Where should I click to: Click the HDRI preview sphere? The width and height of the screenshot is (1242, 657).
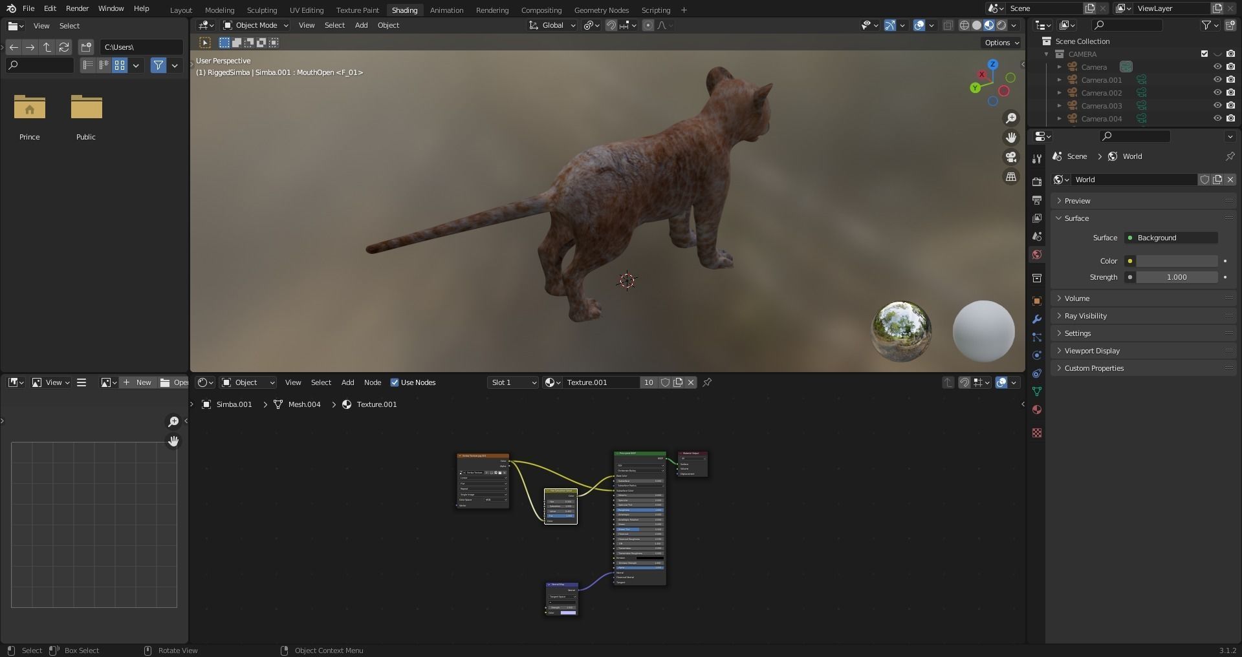pyautogui.click(x=901, y=331)
